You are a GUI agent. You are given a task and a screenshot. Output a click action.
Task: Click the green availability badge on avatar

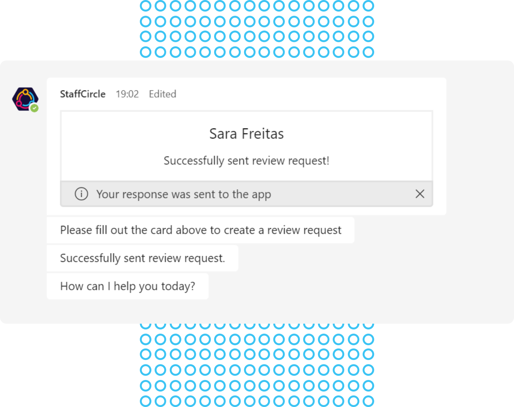tap(34, 108)
